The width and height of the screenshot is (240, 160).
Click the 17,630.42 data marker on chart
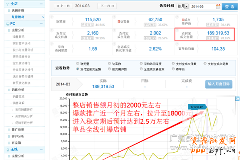point(197,107)
